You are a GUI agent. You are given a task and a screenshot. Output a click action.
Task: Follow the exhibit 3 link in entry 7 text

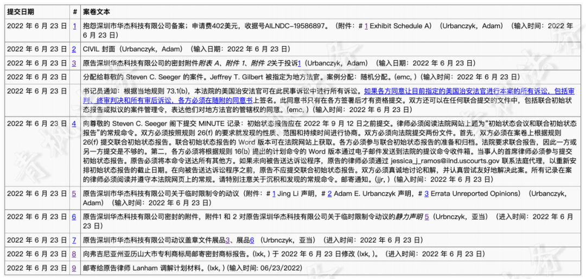tap(227, 240)
